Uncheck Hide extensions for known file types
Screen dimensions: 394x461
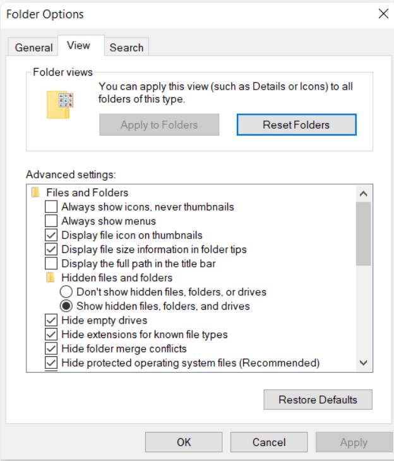pos(51,334)
